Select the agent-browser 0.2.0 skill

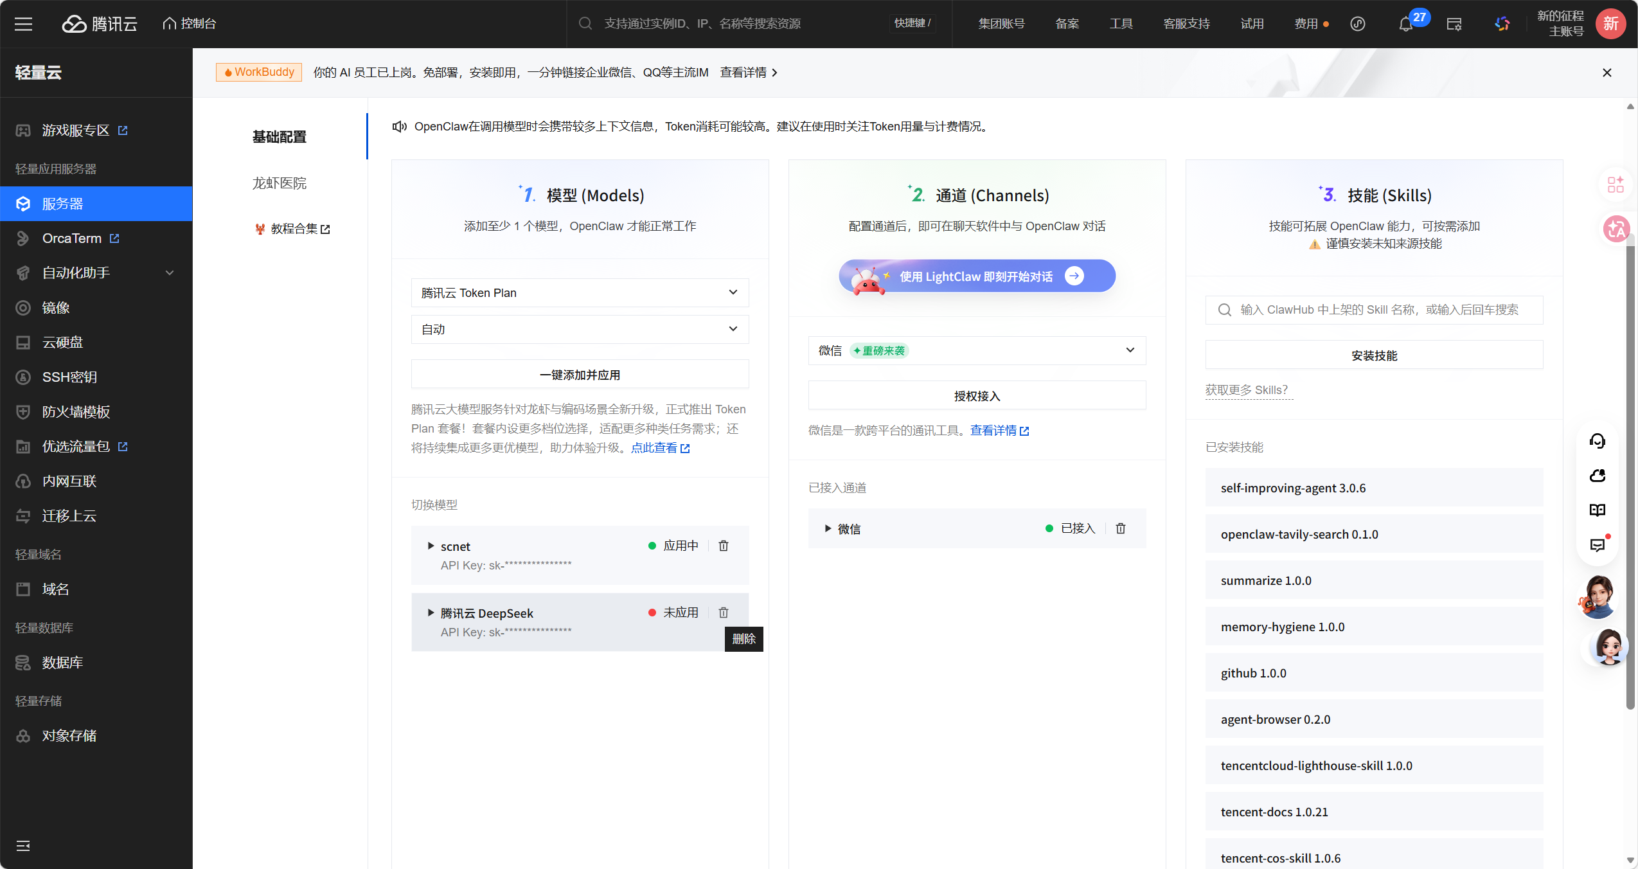1374,719
